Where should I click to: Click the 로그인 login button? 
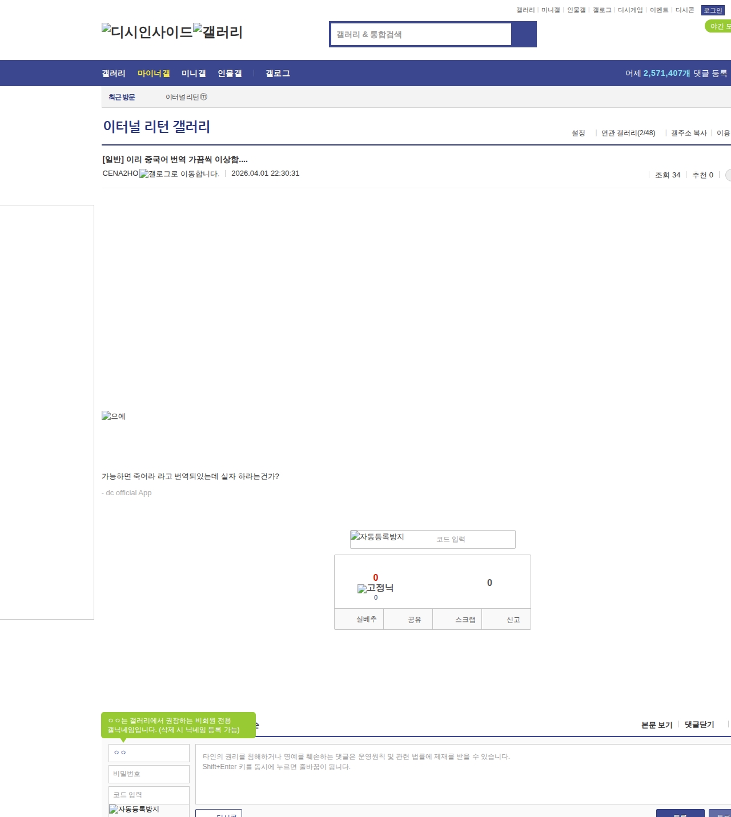click(x=713, y=10)
